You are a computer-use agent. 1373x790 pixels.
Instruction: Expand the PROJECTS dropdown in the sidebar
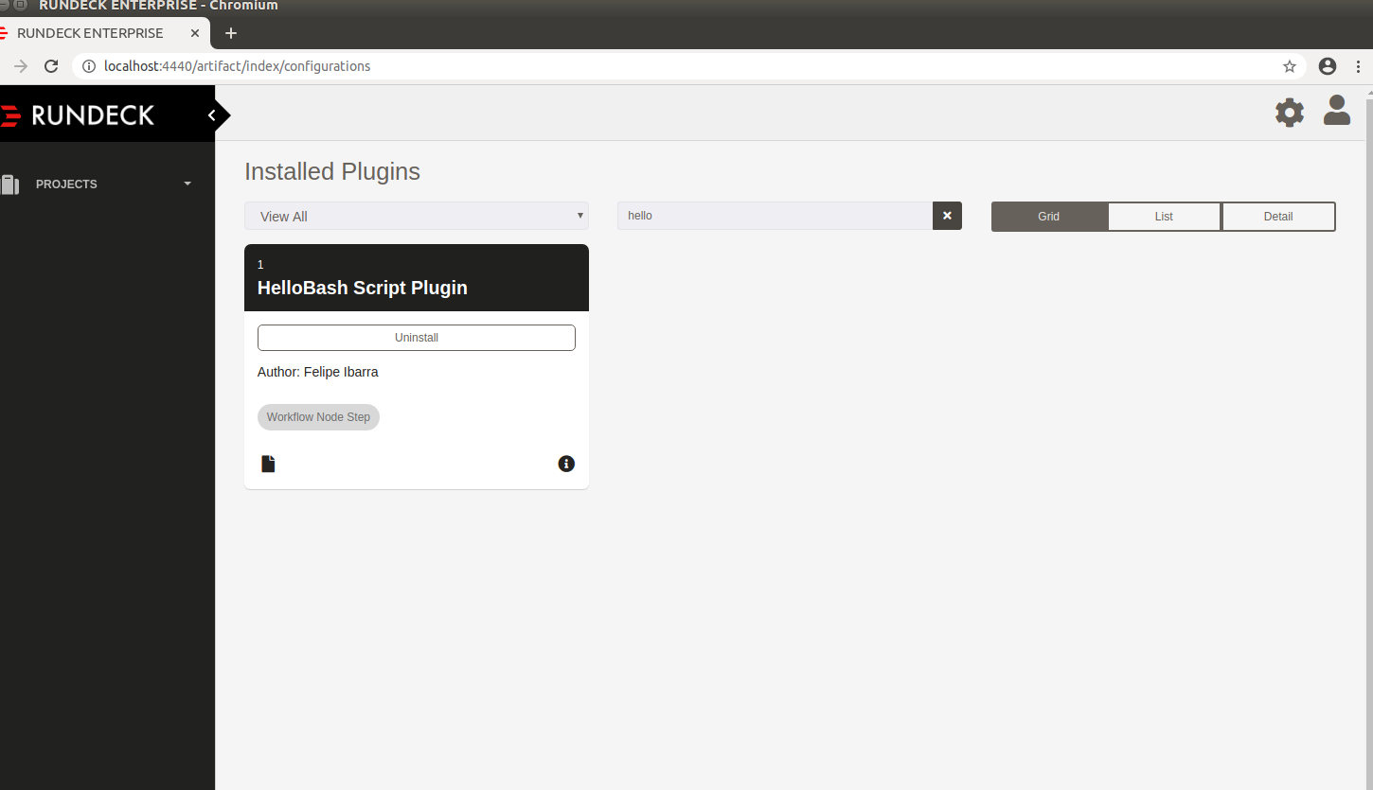(187, 184)
